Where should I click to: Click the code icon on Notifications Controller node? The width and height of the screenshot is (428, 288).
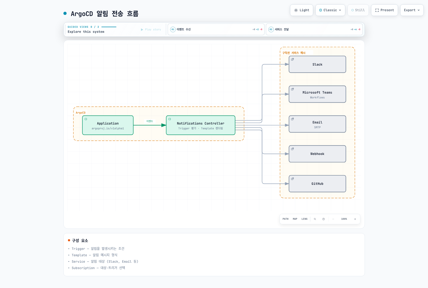click(170, 119)
